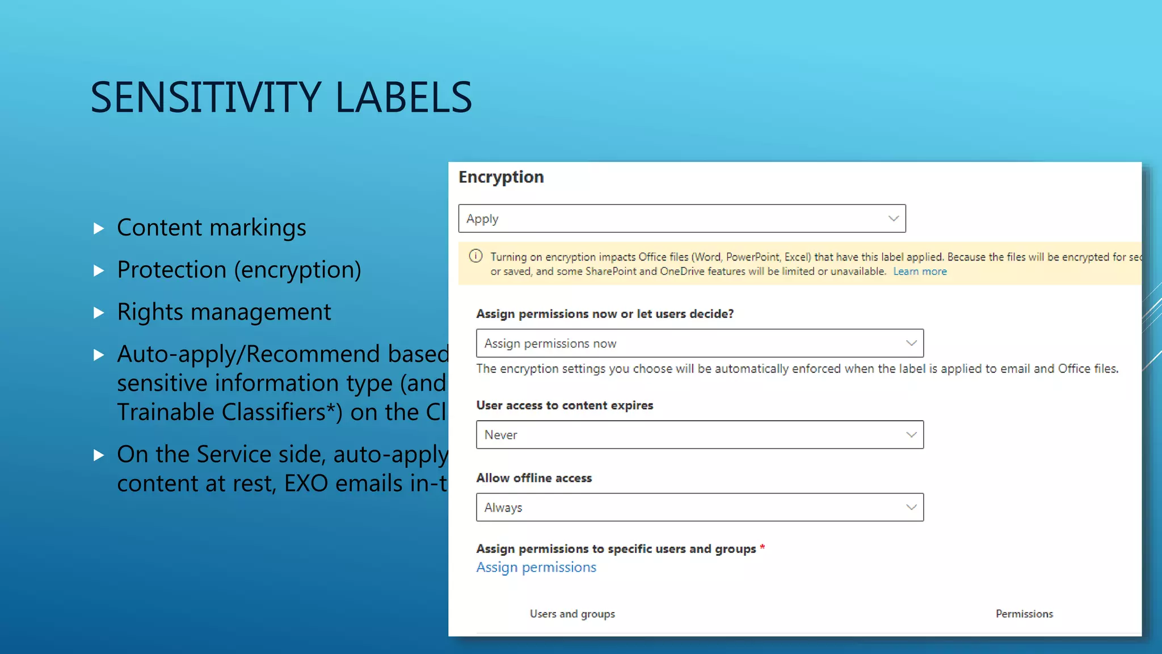
Task: Click the encryption settings enforcement description
Action: [797, 369]
